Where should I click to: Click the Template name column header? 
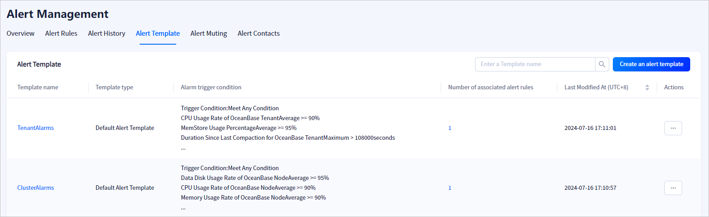pyautogui.click(x=38, y=88)
